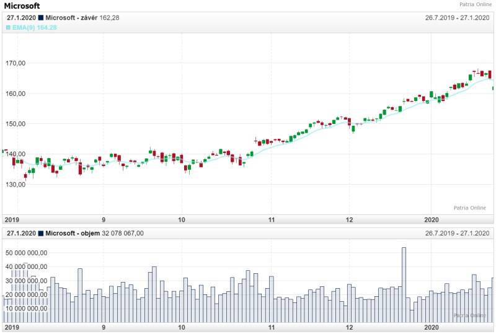
Task: Click the Microsoft - objem legend swatch
Action: [41, 233]
